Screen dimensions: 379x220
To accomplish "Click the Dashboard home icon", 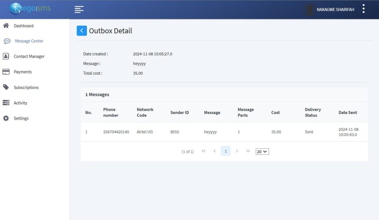I will [6, 26].
